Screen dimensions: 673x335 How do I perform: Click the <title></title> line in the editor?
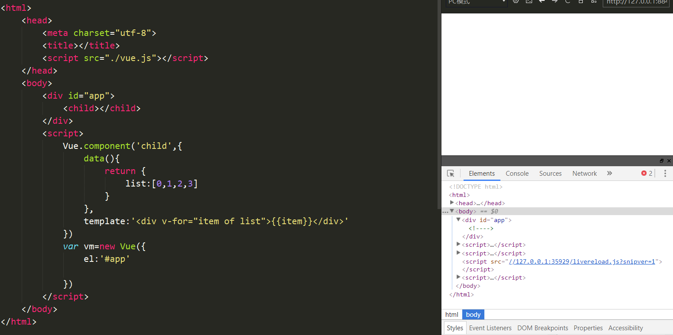coord(81,45)
